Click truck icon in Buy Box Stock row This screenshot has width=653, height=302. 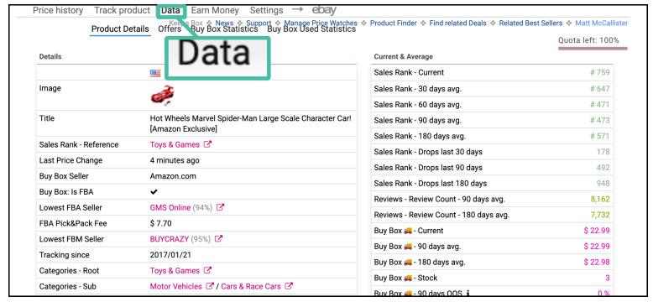pyautogui.click(x=408, y=278)
